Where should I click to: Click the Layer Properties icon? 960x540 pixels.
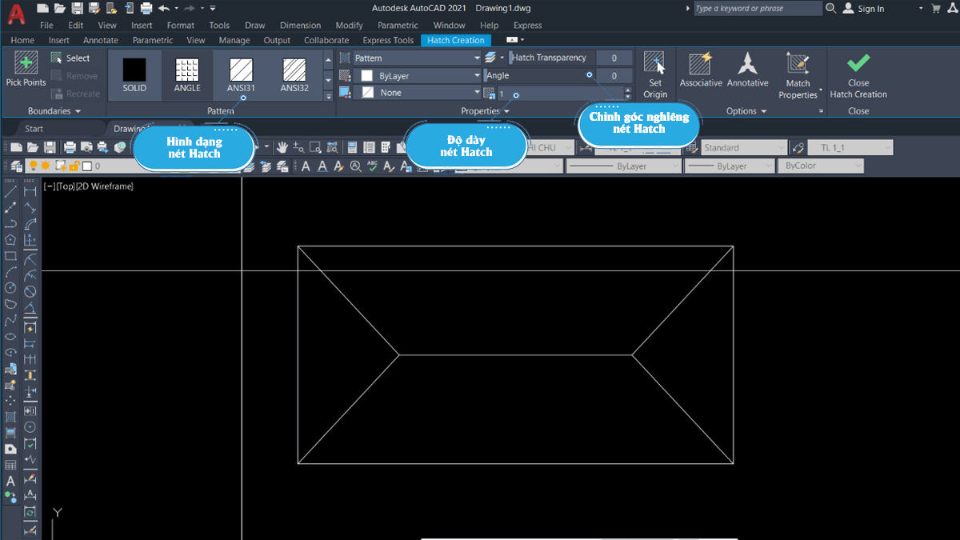(16, 166)
